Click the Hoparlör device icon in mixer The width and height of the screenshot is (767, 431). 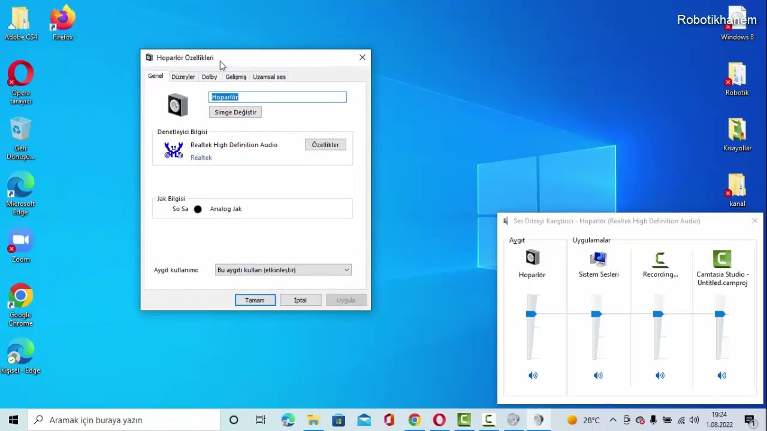[x=532, y=258]
